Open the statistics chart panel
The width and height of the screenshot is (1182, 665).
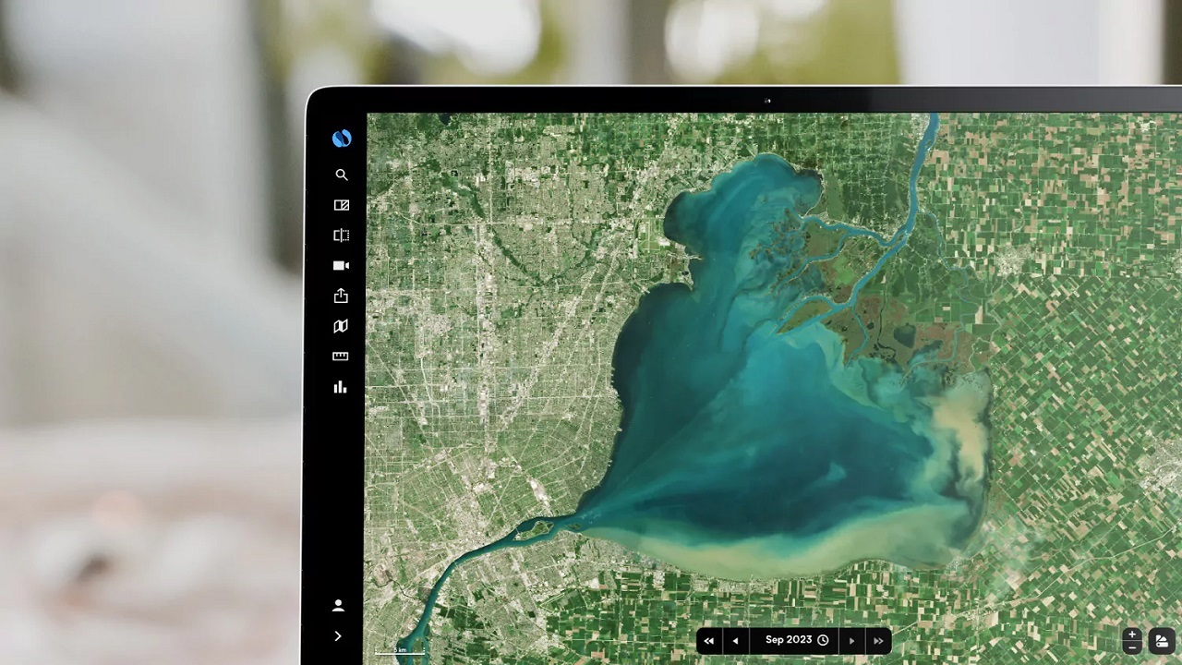pos(341,387)
